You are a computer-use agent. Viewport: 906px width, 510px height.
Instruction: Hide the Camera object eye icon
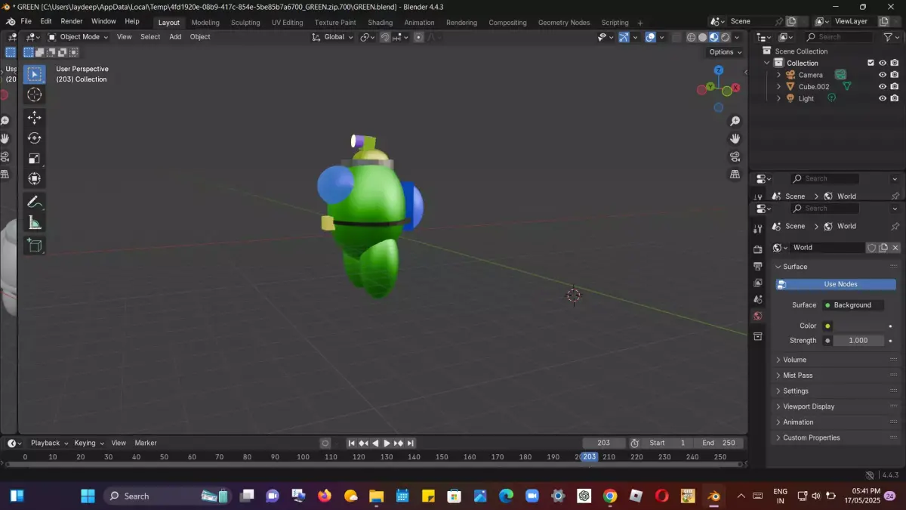click(x=882, y=75)
